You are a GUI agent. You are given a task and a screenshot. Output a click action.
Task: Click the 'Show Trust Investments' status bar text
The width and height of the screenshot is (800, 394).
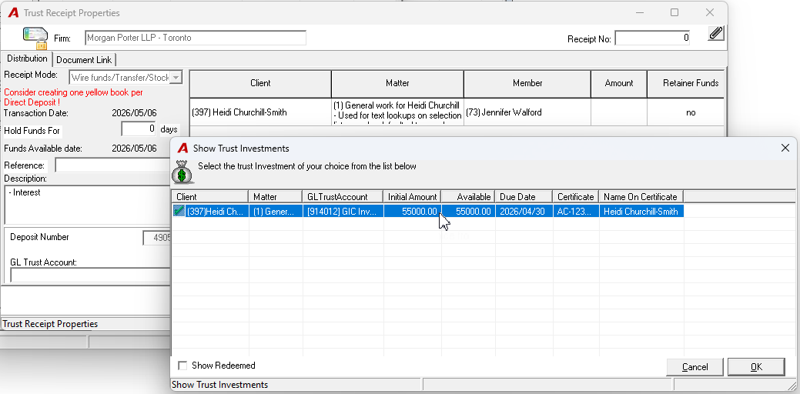click(x=219, y=385)
